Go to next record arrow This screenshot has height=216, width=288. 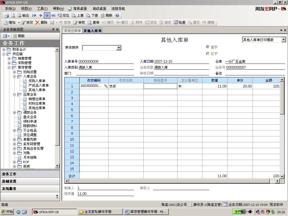click(x=47, y=15)
